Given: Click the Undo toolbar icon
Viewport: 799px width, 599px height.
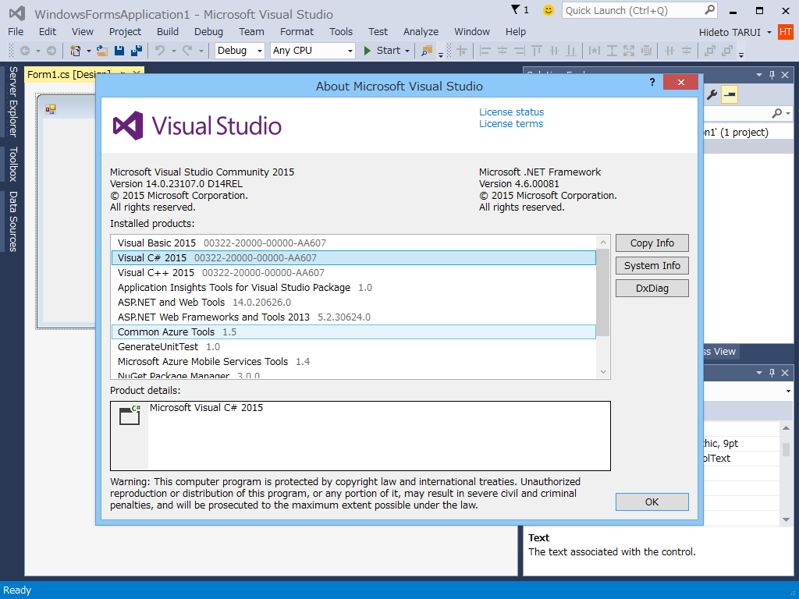Looking at the screenshot, I should point(160,51).
